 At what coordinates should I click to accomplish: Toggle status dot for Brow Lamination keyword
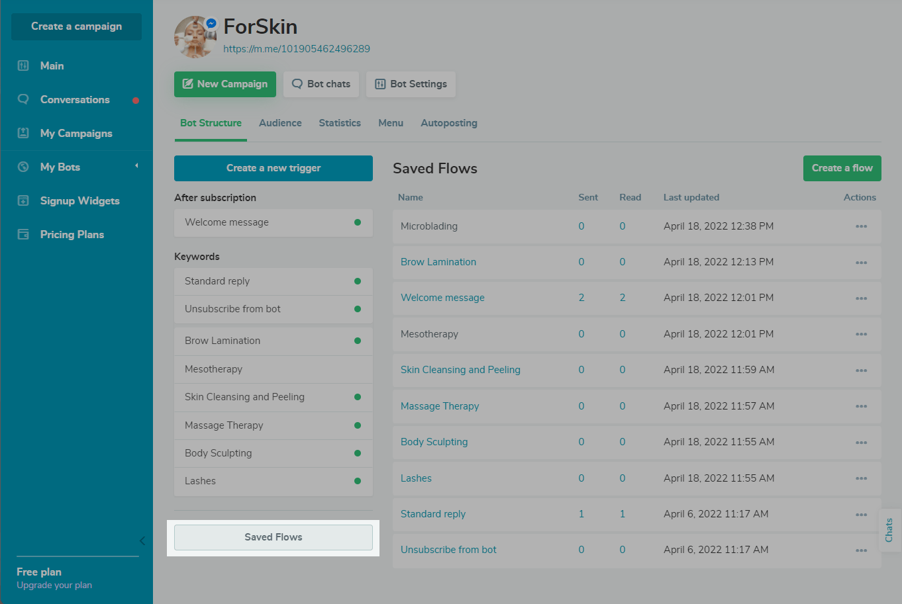[358, 341]
